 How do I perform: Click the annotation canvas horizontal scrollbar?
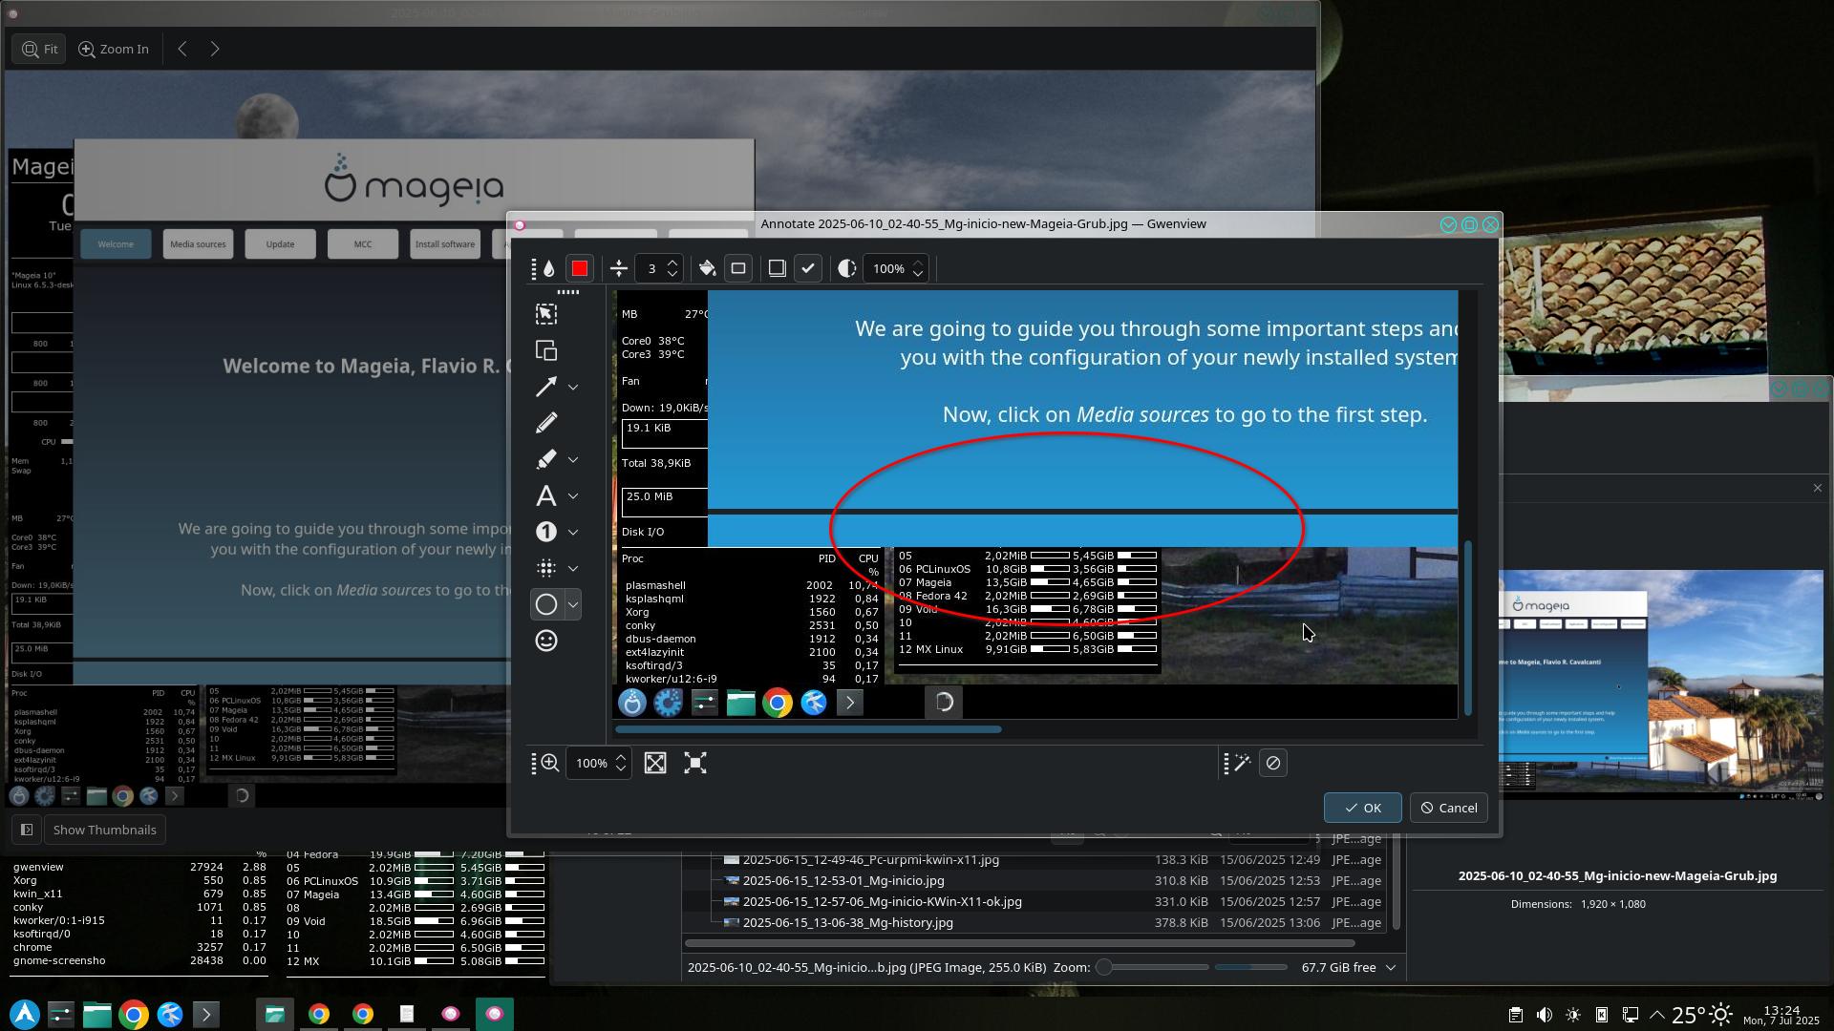(808, 729)
